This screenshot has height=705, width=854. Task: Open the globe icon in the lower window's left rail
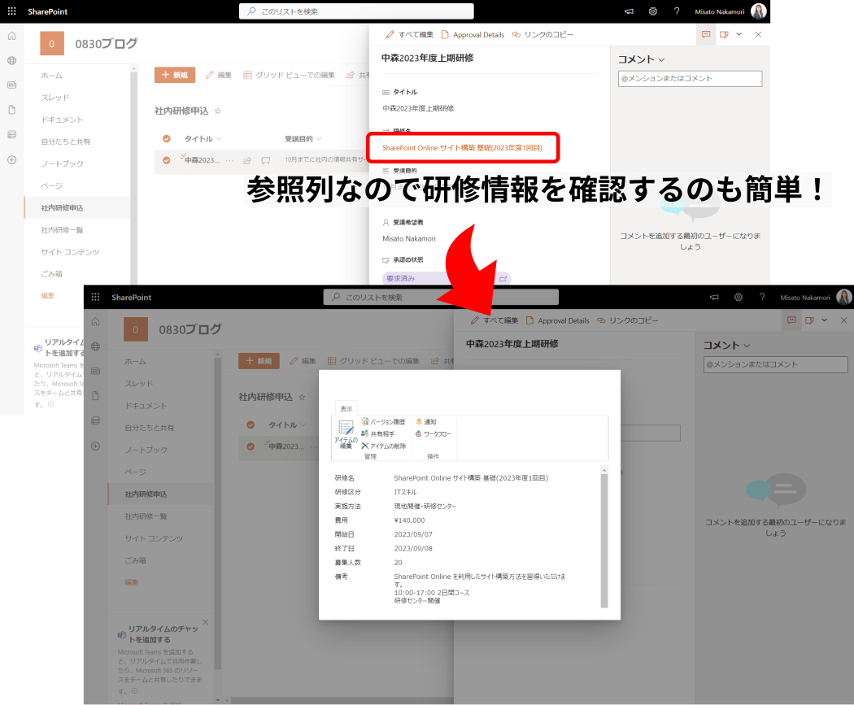coord(96,346)
